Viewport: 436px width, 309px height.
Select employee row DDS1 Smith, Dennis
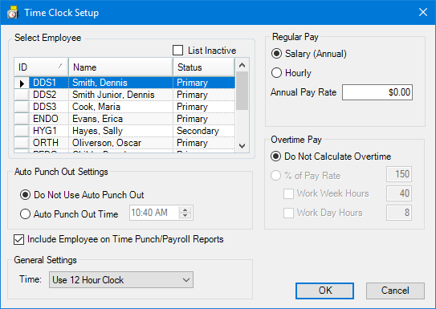(124, 83)
